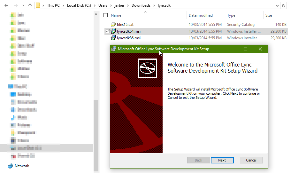
Task: Go to 'Users' in the breadcrumb
Action: click(103, 5)
